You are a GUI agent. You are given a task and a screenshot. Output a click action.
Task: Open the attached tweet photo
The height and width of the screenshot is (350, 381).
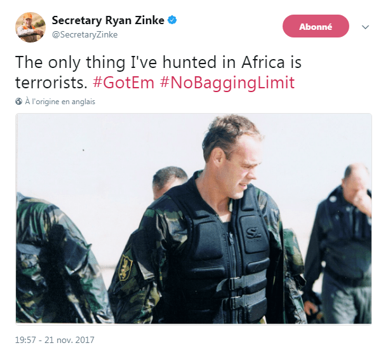pyautogui.click(x=194, y=219)
